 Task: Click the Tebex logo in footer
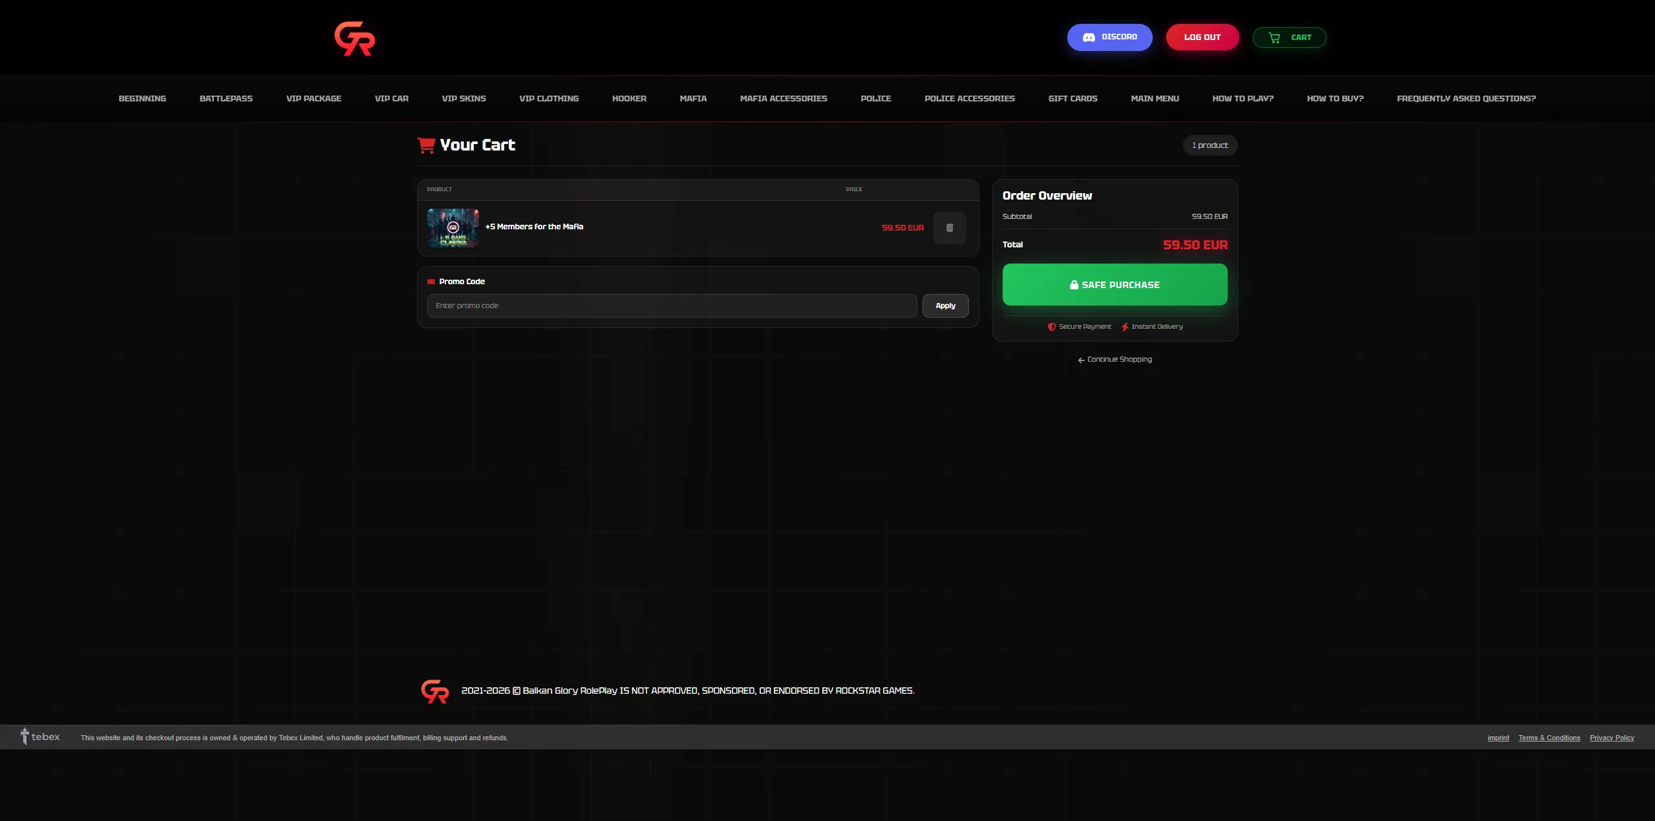(40, 737)
